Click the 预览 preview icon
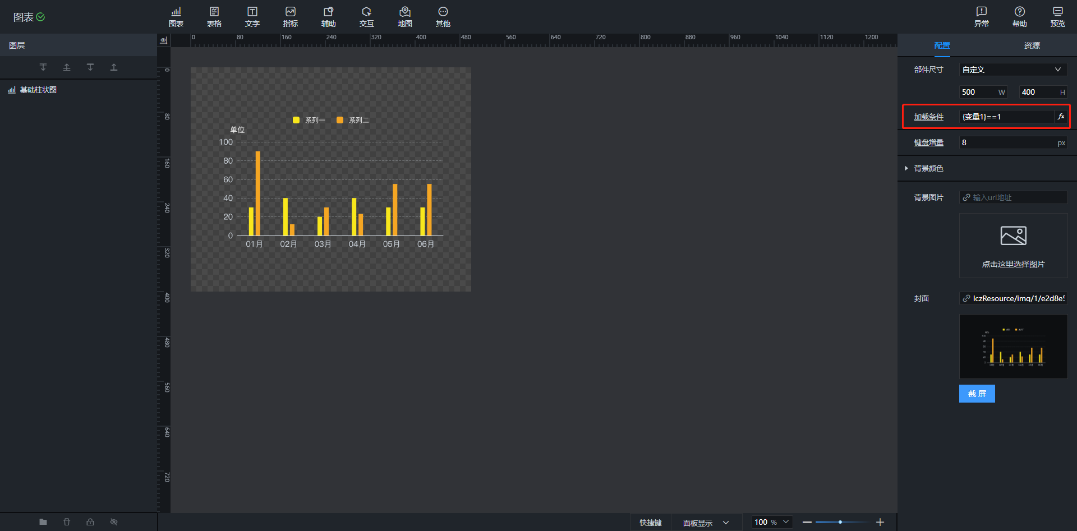1077x531 pixels. (1057, 16)
